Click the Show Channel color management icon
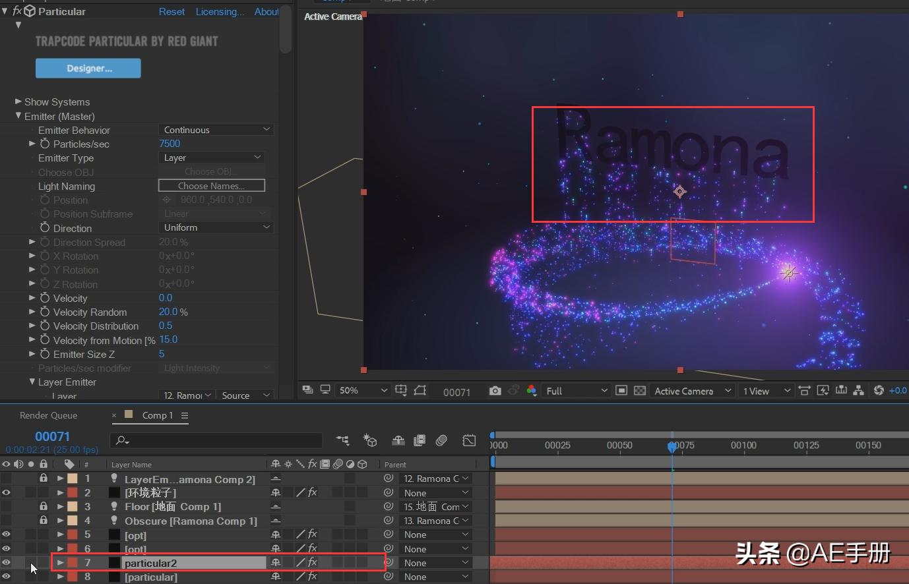 532,391
